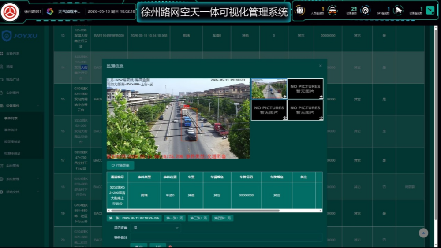Click the personnel online people icon

coord(300,11)
